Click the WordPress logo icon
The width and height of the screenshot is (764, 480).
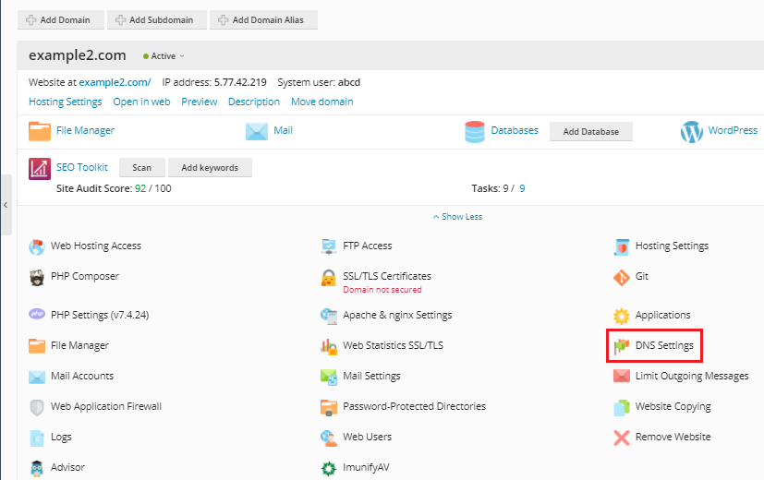coord(692,132)
